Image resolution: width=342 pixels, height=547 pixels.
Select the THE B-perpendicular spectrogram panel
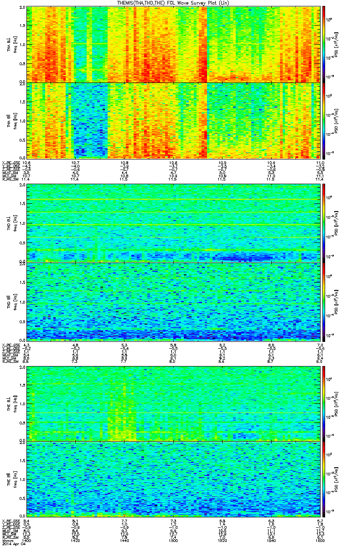pos(173,403)
